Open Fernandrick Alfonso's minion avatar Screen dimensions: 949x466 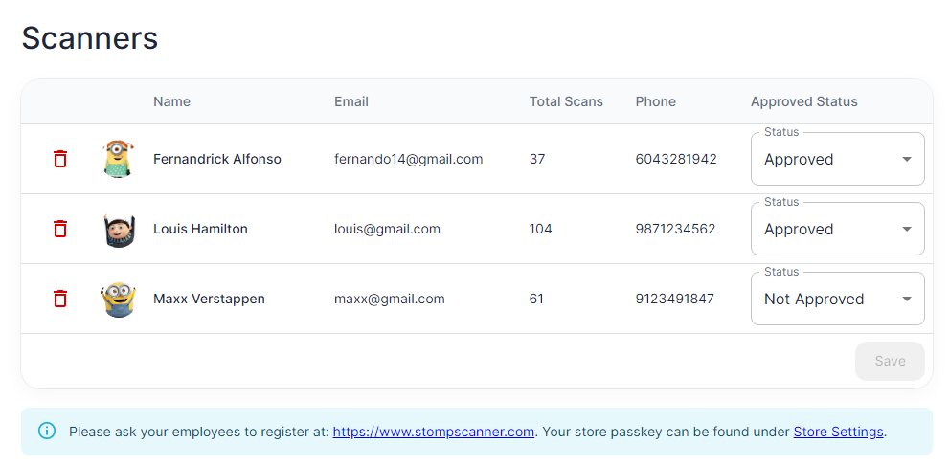(118, 159)
